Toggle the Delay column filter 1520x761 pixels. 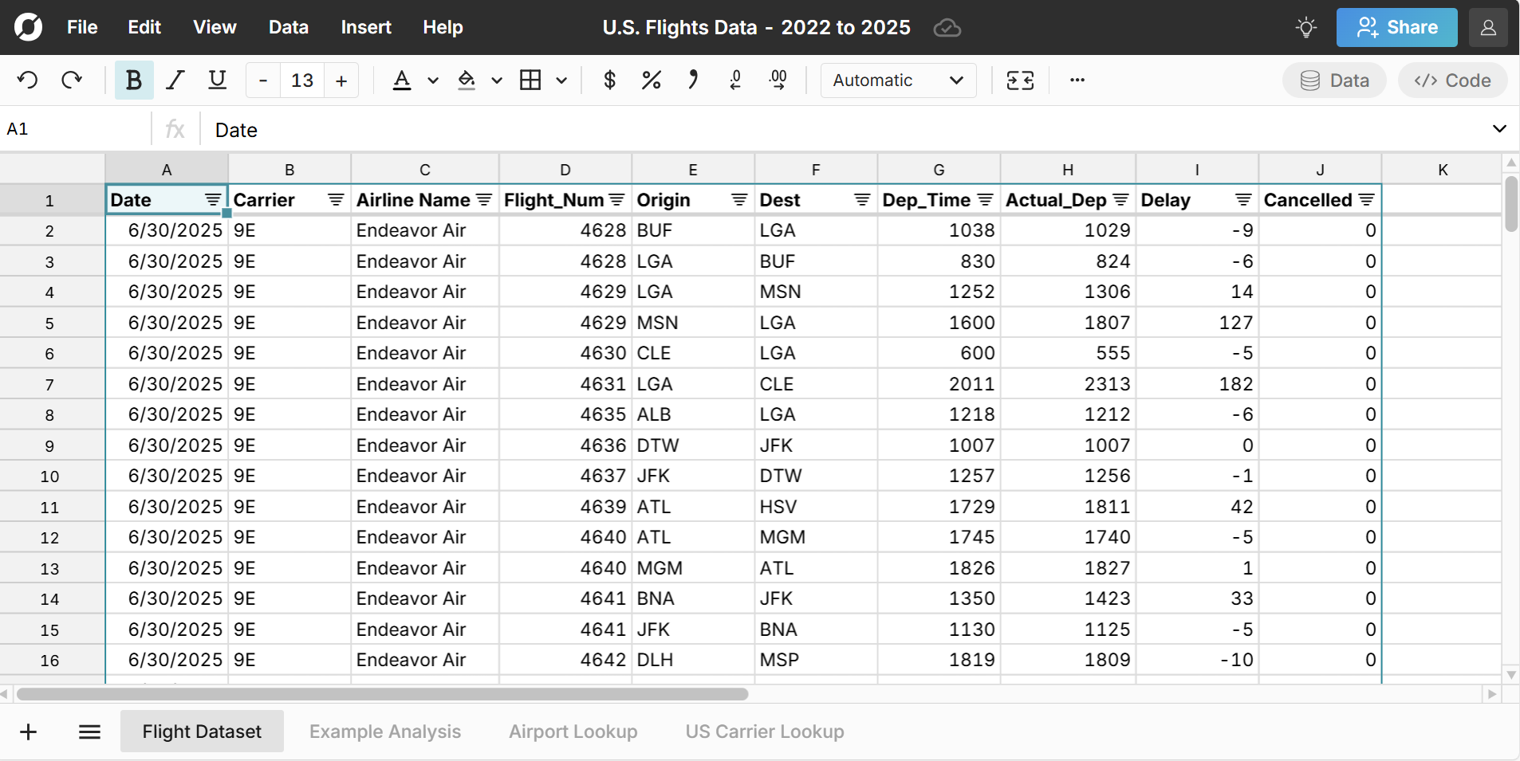click(x=1244, y=199)
